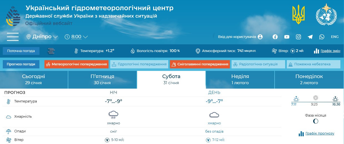Click the World Meteorological Organization logo
Image resolution: width=344 pixels, height=144 pixels.
[326, 15]
